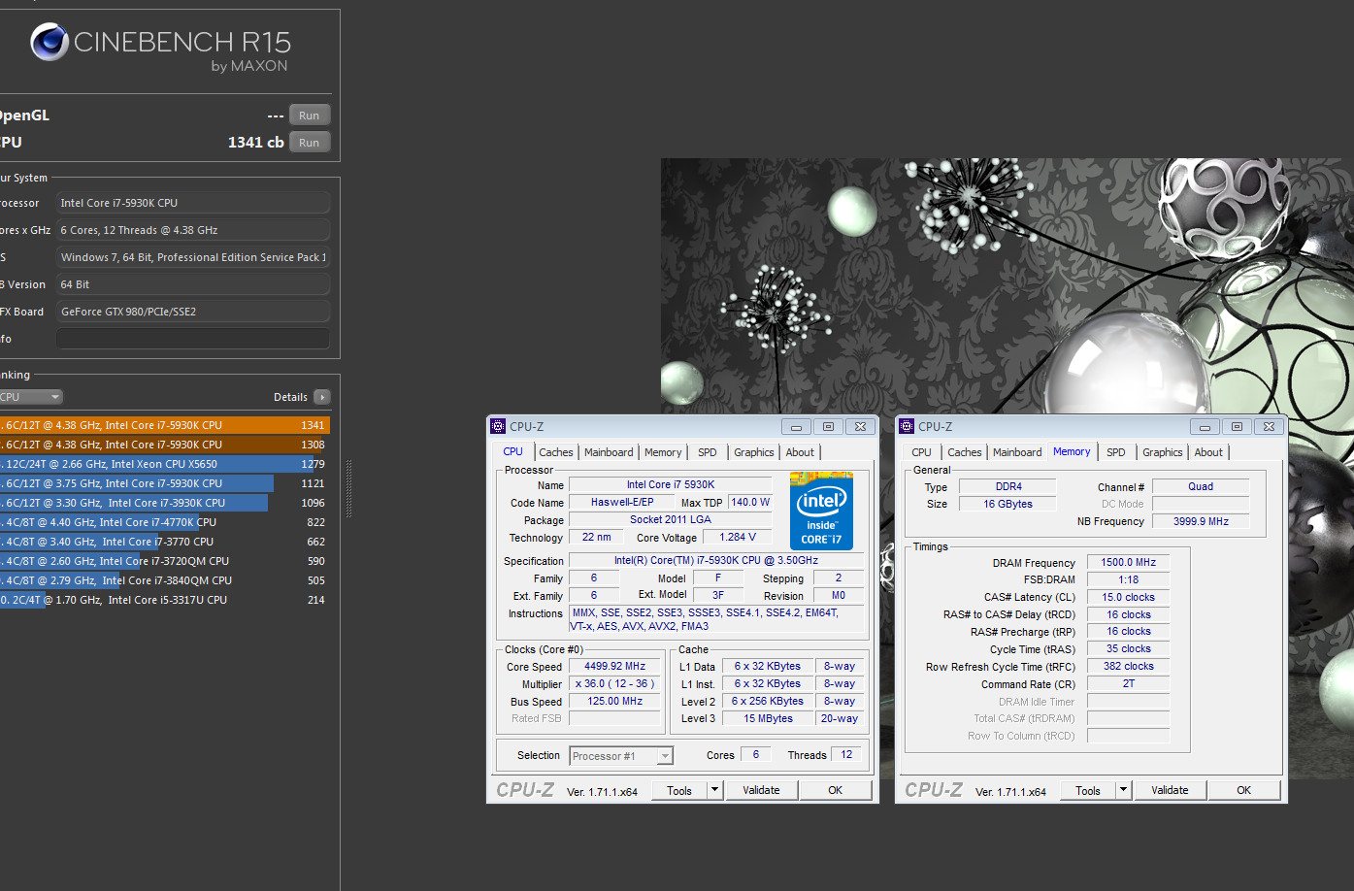Select the i7-3930K 1096 ranking row
The width and height of the screenshot is (1354, 891).
click(x=165, y=503)
